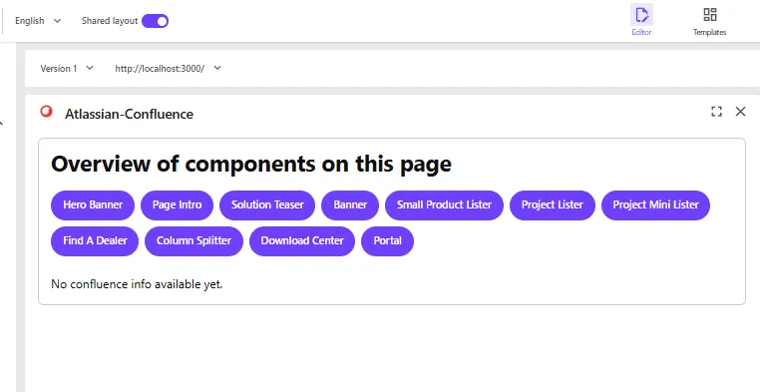Select the Find A Dealer component
The height and width of the screenshot is (392, 760).
pos(95,240)
